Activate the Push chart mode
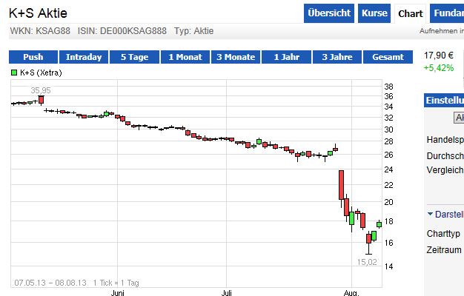Screen dimensions: 464x296 point(33,57)
